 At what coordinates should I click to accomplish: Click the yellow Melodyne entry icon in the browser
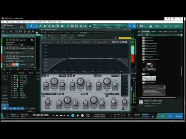coord(143,57)
